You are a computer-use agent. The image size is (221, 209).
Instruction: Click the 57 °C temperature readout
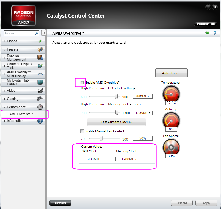(171, 102)
